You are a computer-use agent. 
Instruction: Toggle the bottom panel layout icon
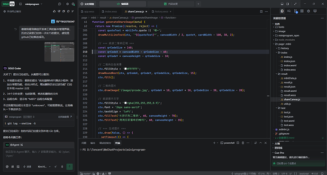(282, 4)
